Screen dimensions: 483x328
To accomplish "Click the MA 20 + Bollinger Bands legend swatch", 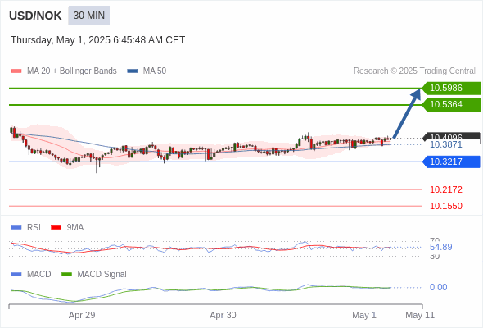I will (x=16, y=71).
